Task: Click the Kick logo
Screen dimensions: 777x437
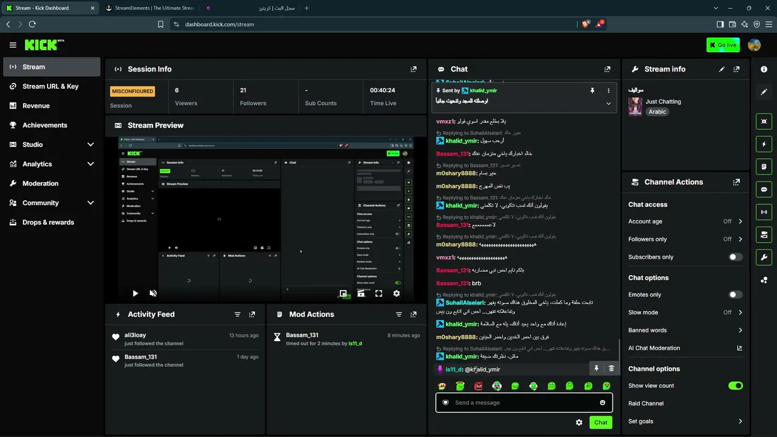Action: point(44,45)
